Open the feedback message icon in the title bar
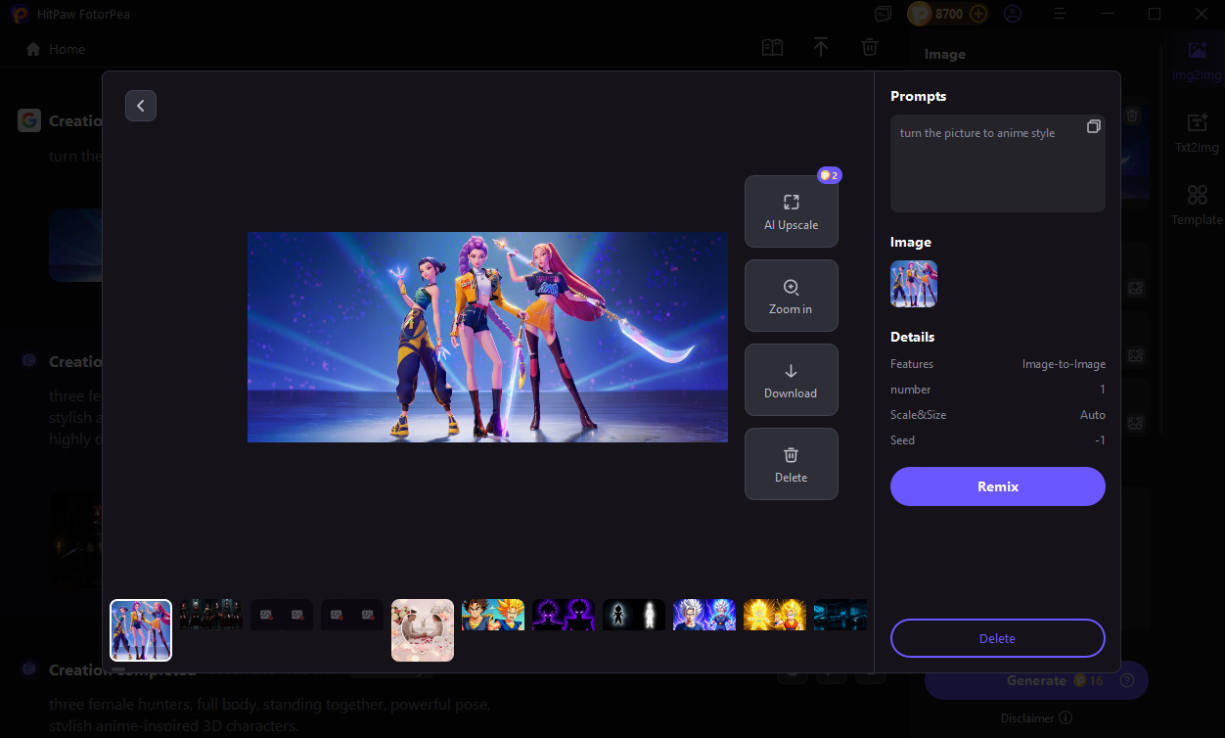The image size is (1225, 738). point(882,14)
